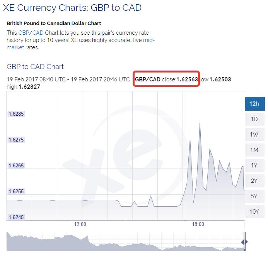Select the 12h time range tab
Viewport: 268px width, 258px height.
(x=255, y=104)
